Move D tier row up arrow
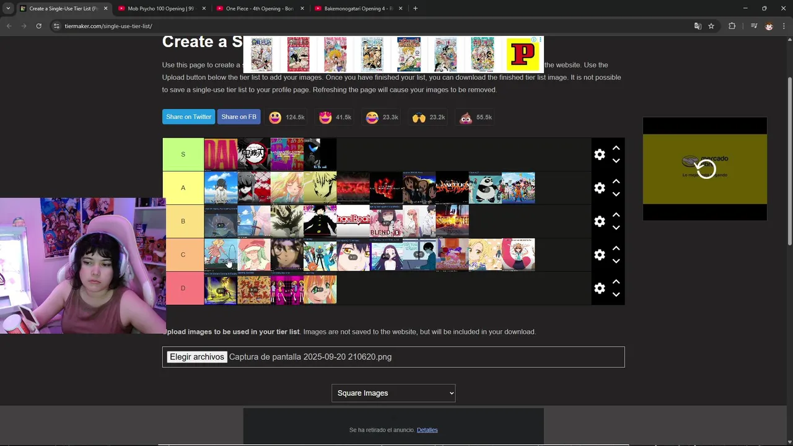The height and width of the screenshot is (446, 793). pos(616,282)
